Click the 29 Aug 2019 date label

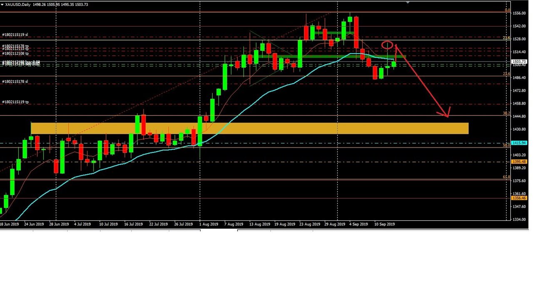pos(334,224)
